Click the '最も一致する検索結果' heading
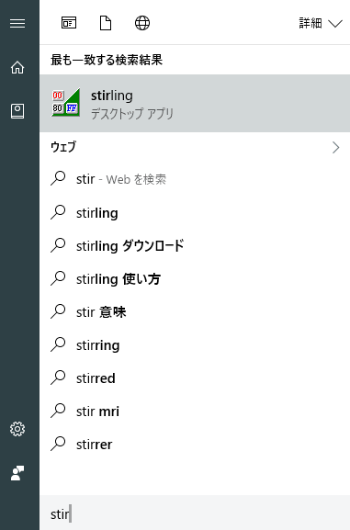Screen dimensions: 350x530 107,60
